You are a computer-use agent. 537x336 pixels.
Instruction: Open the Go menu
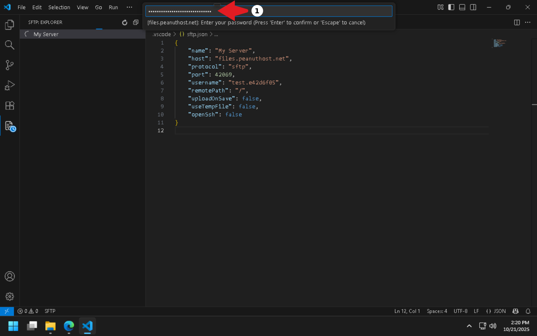pos(98,7)
